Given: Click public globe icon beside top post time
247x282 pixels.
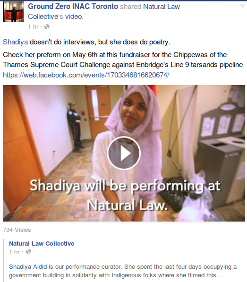Looking at the screenshot, I should coord(47,27).
